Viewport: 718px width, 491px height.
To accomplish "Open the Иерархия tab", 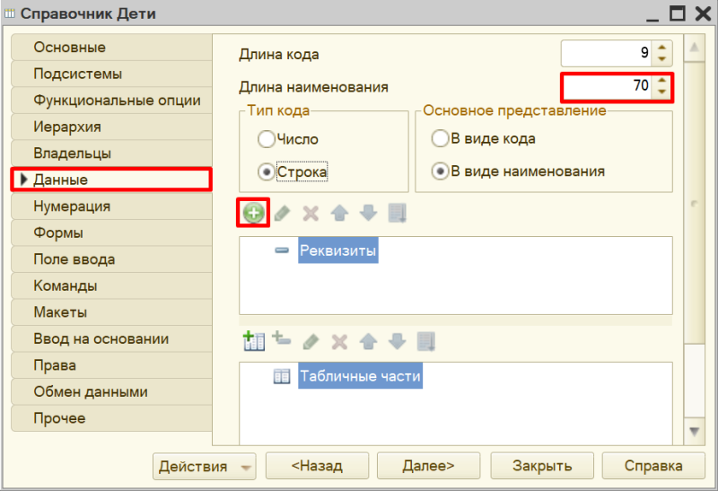I will point(67,127).
